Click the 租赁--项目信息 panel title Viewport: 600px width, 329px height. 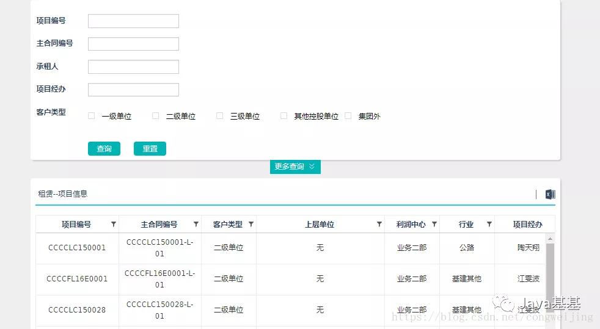pyautogui.click(x=63, y=193)
